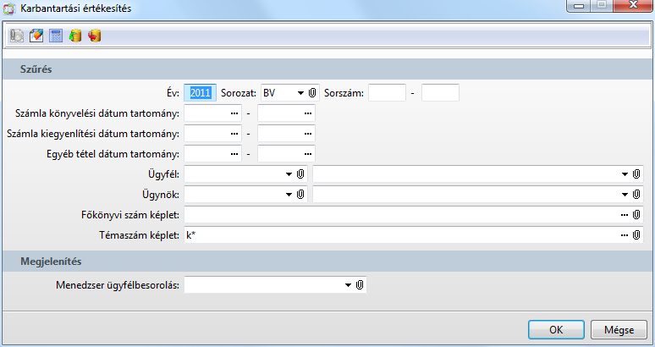
Task: Open the Menedzser ügyfélbesorolás dropdown
Action: [349, 285]
